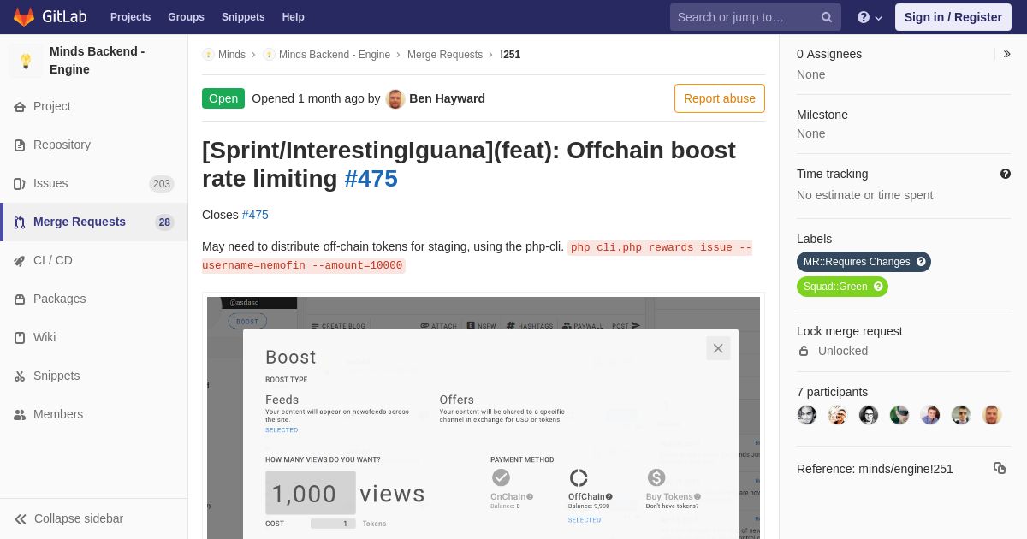Open Ben Hayward's profile link
The image size is (1027, 539).
click(x=447, y=98)
